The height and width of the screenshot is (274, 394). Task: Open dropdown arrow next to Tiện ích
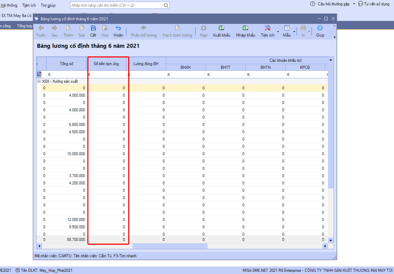pos(278,32)
